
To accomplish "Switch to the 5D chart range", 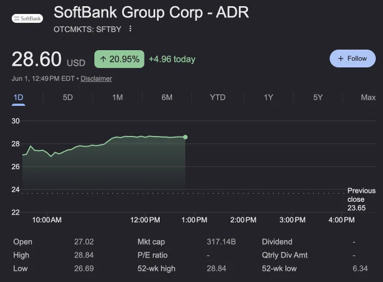I will [68, 97].
